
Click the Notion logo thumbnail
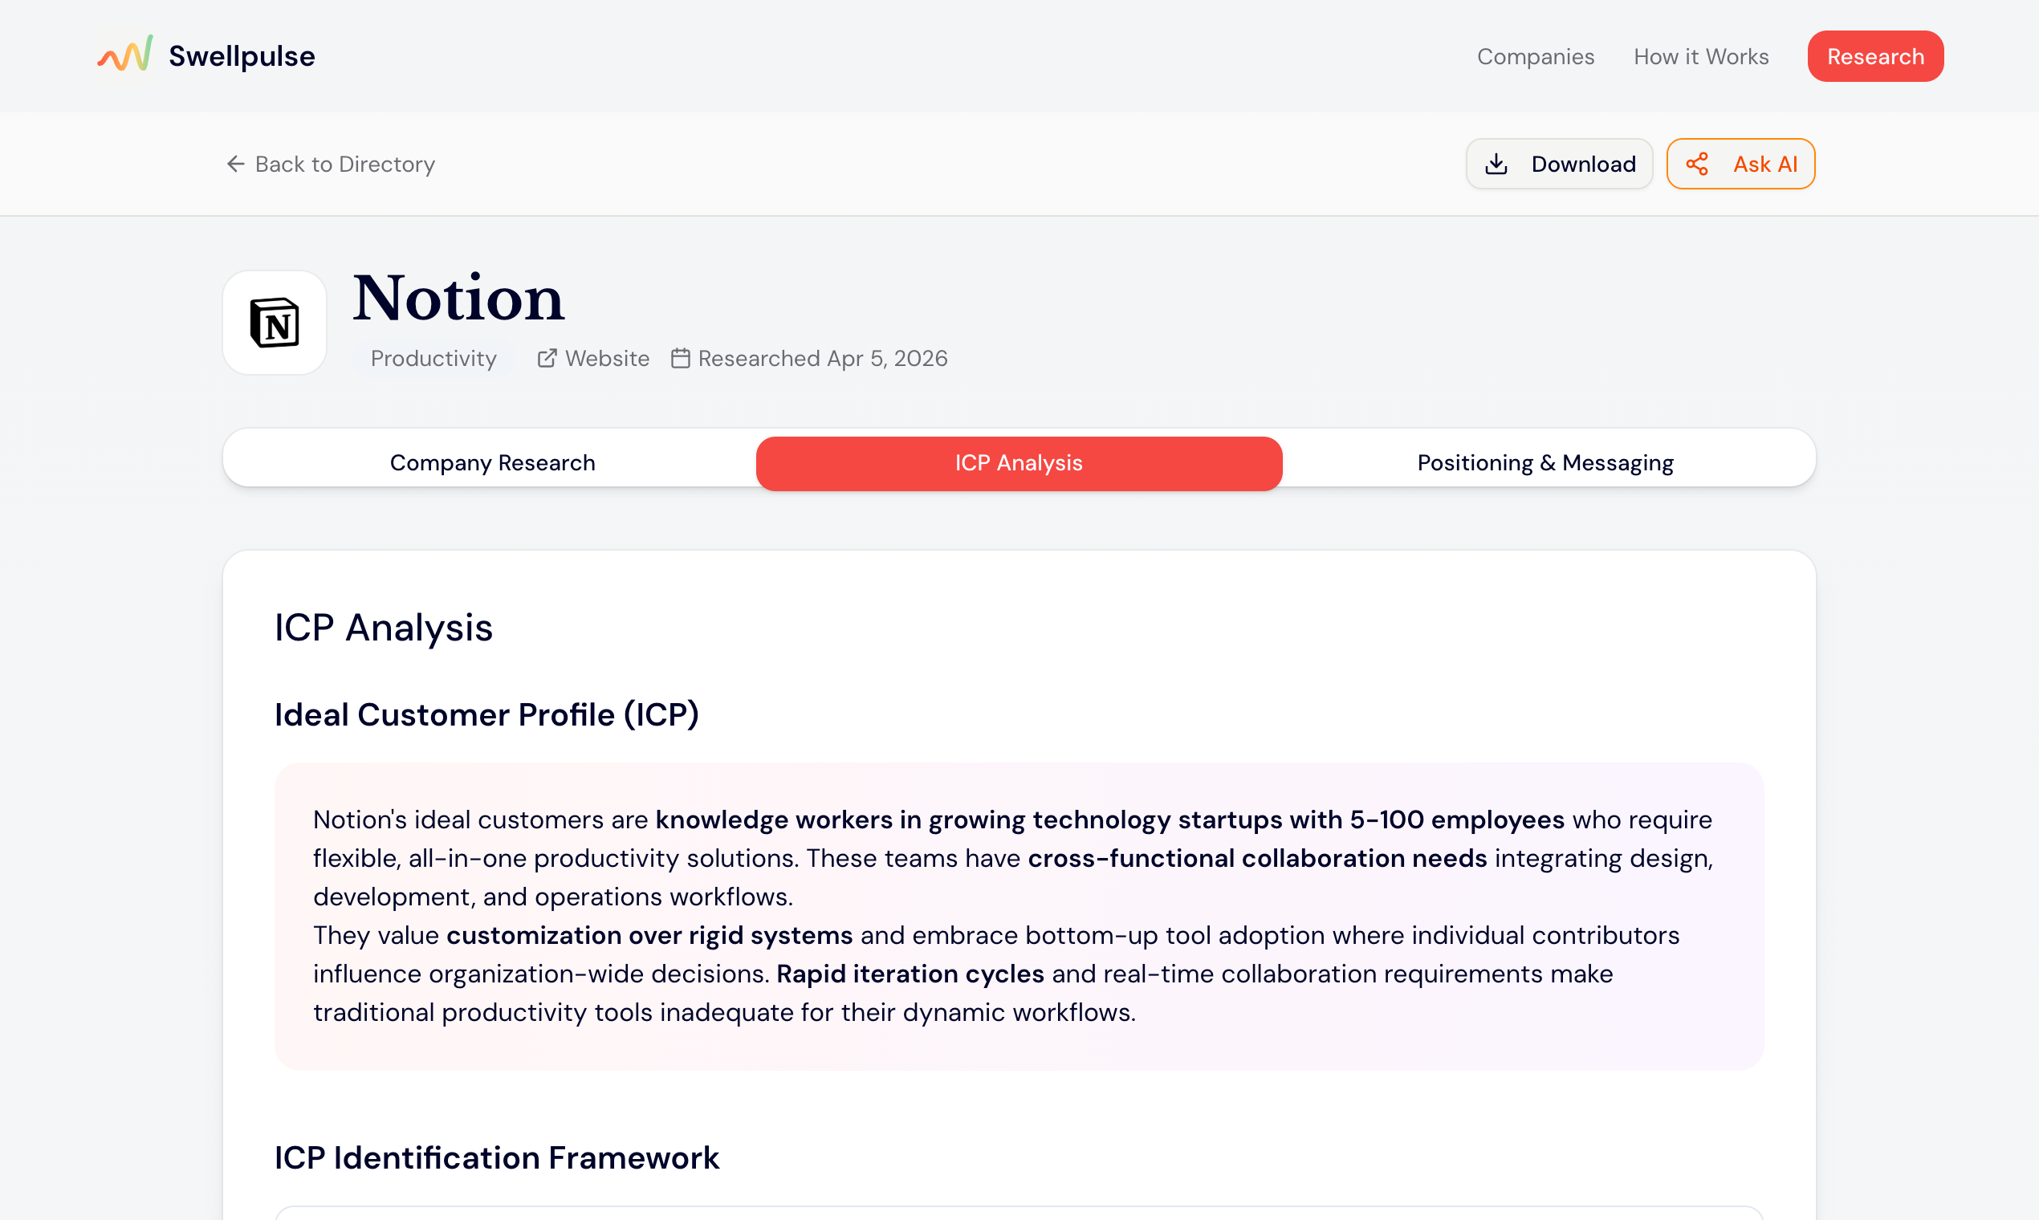[275, 323]
